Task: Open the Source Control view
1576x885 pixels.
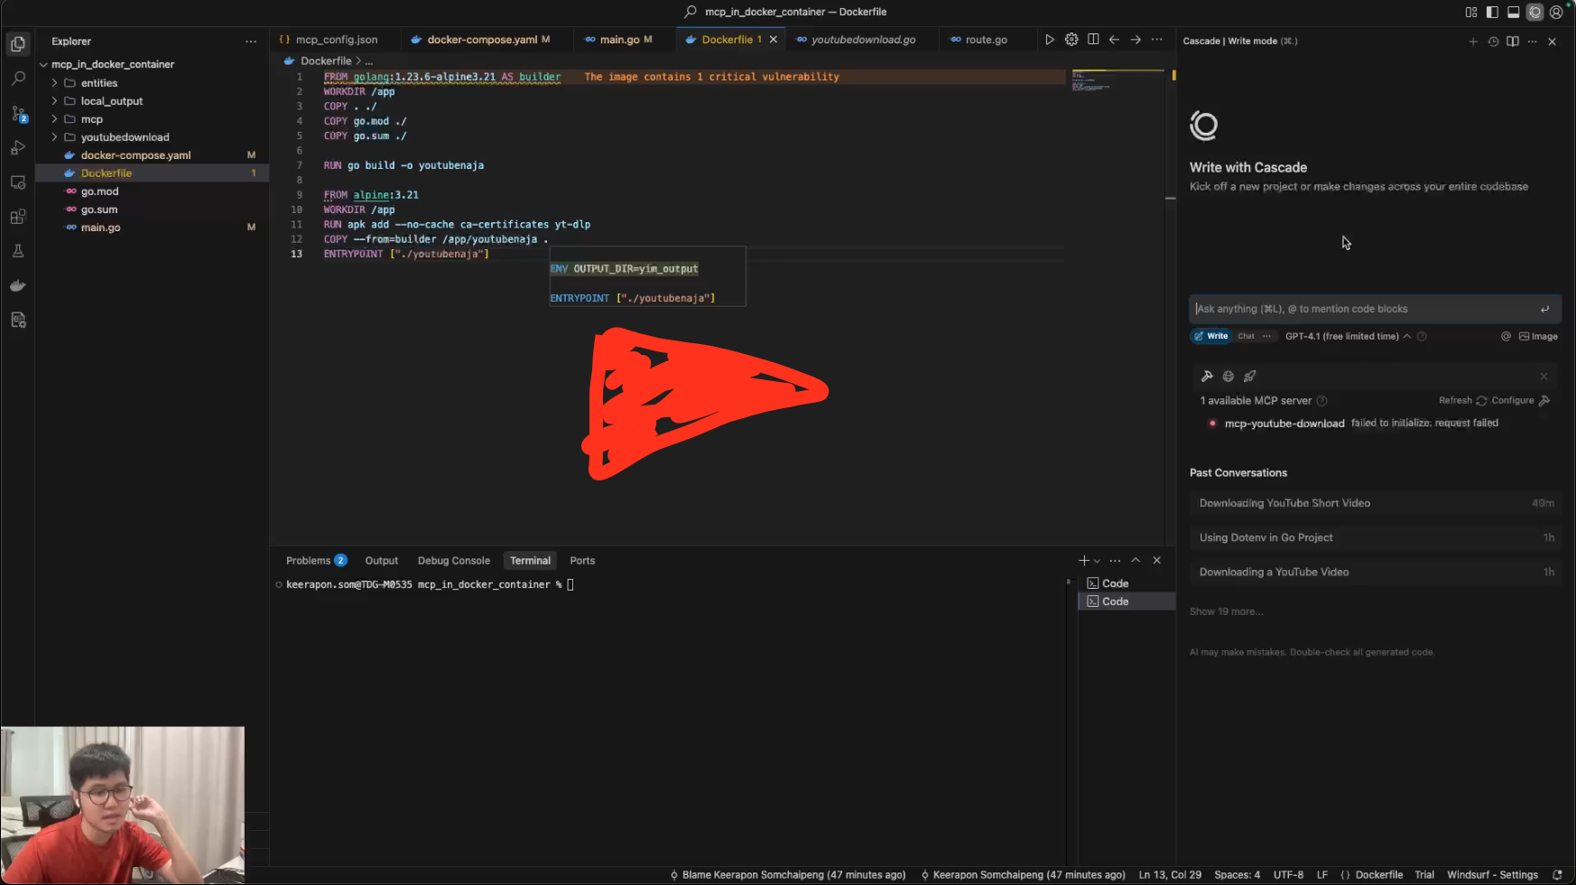Action: (18, 114)
